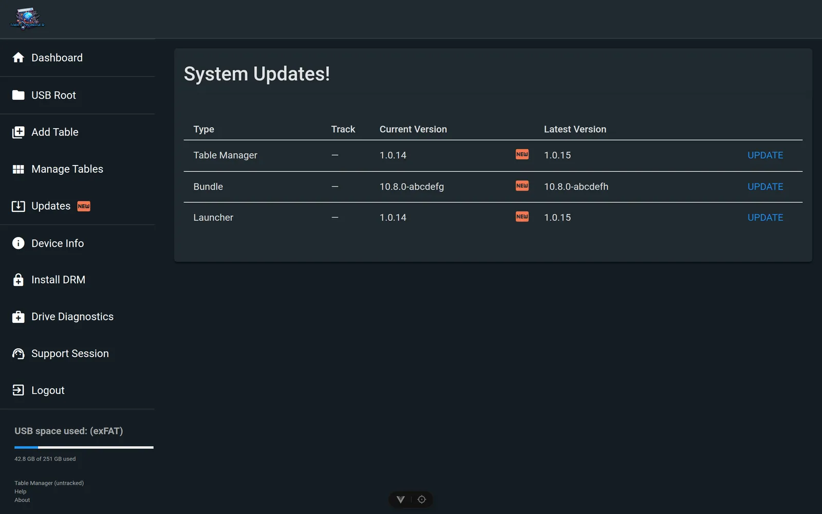Open Add Table menu item
This screenshot has height=514, width=822.
[x=78, y=132]
